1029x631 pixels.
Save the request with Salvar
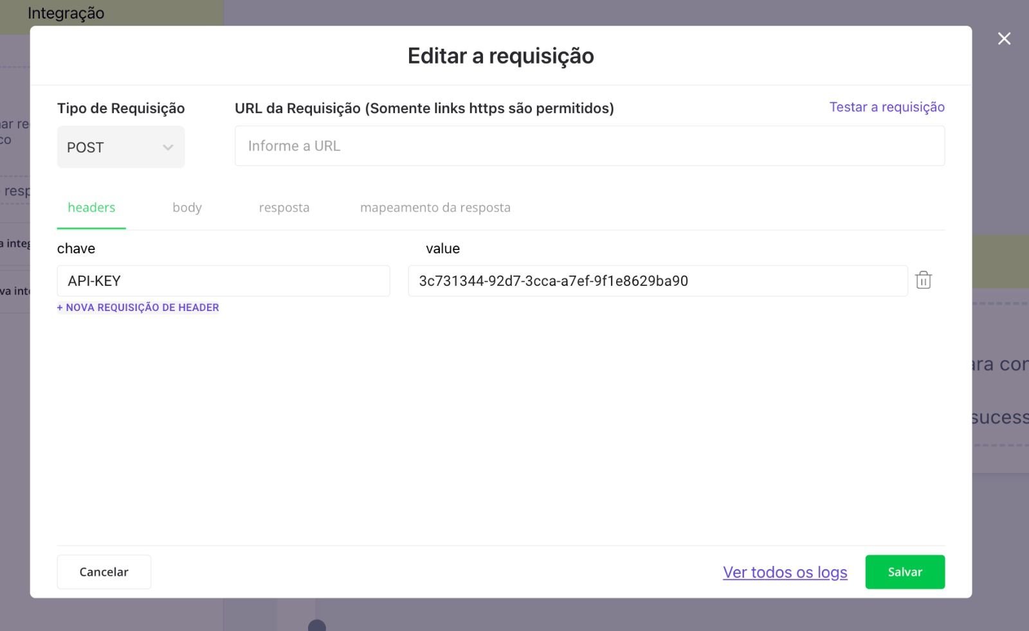(905, 571)
